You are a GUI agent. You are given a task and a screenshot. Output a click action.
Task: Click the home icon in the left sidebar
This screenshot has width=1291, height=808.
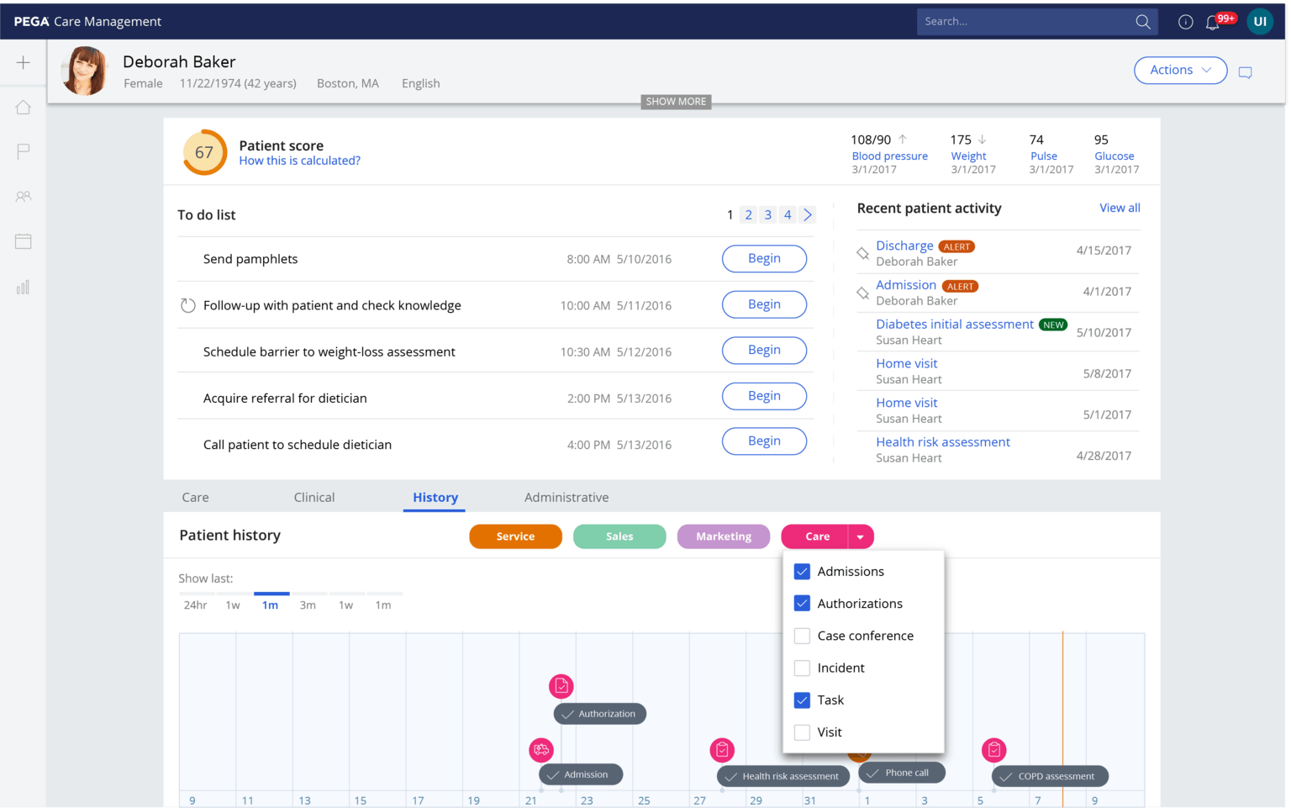(x=23, y=107)
